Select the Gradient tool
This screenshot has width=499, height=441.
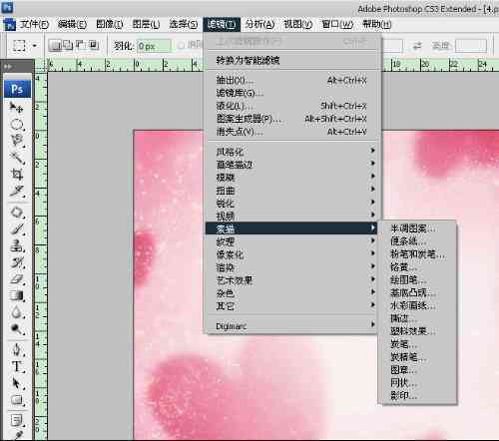coord(17,295)
